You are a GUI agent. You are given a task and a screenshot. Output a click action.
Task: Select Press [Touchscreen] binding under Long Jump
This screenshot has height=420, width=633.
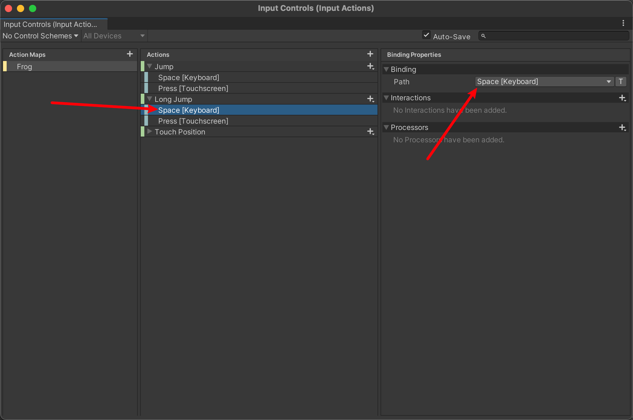pyautogui.click(x=259, y=121)
